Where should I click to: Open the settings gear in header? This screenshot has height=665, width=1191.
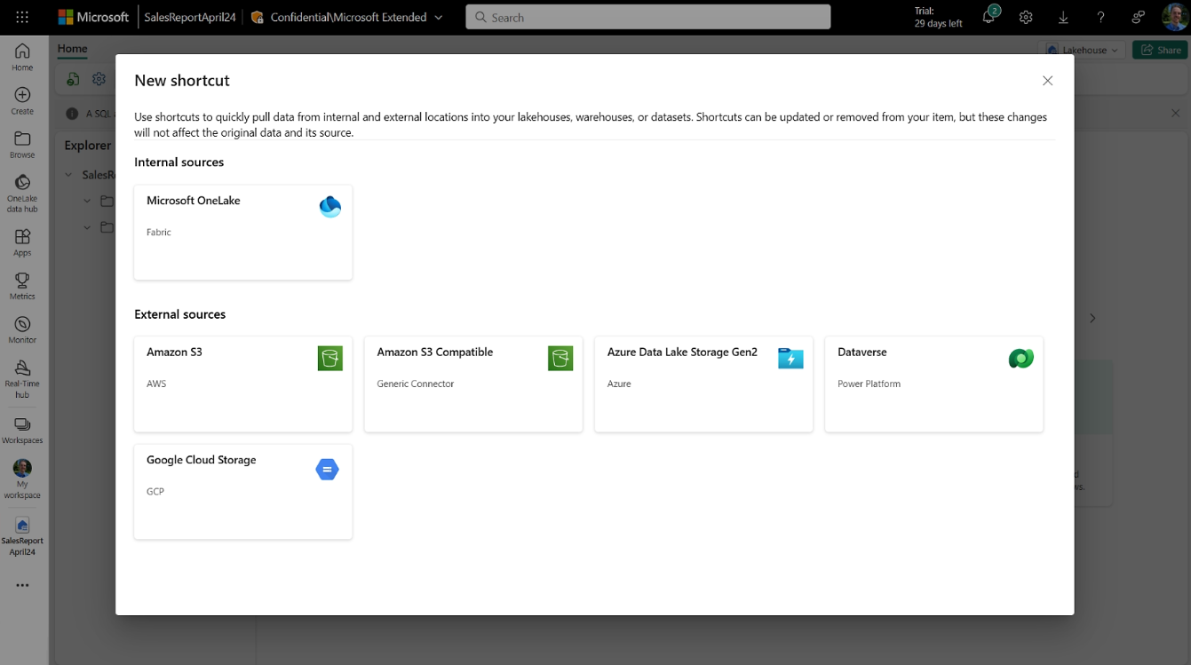click(x=1026, y=18)
